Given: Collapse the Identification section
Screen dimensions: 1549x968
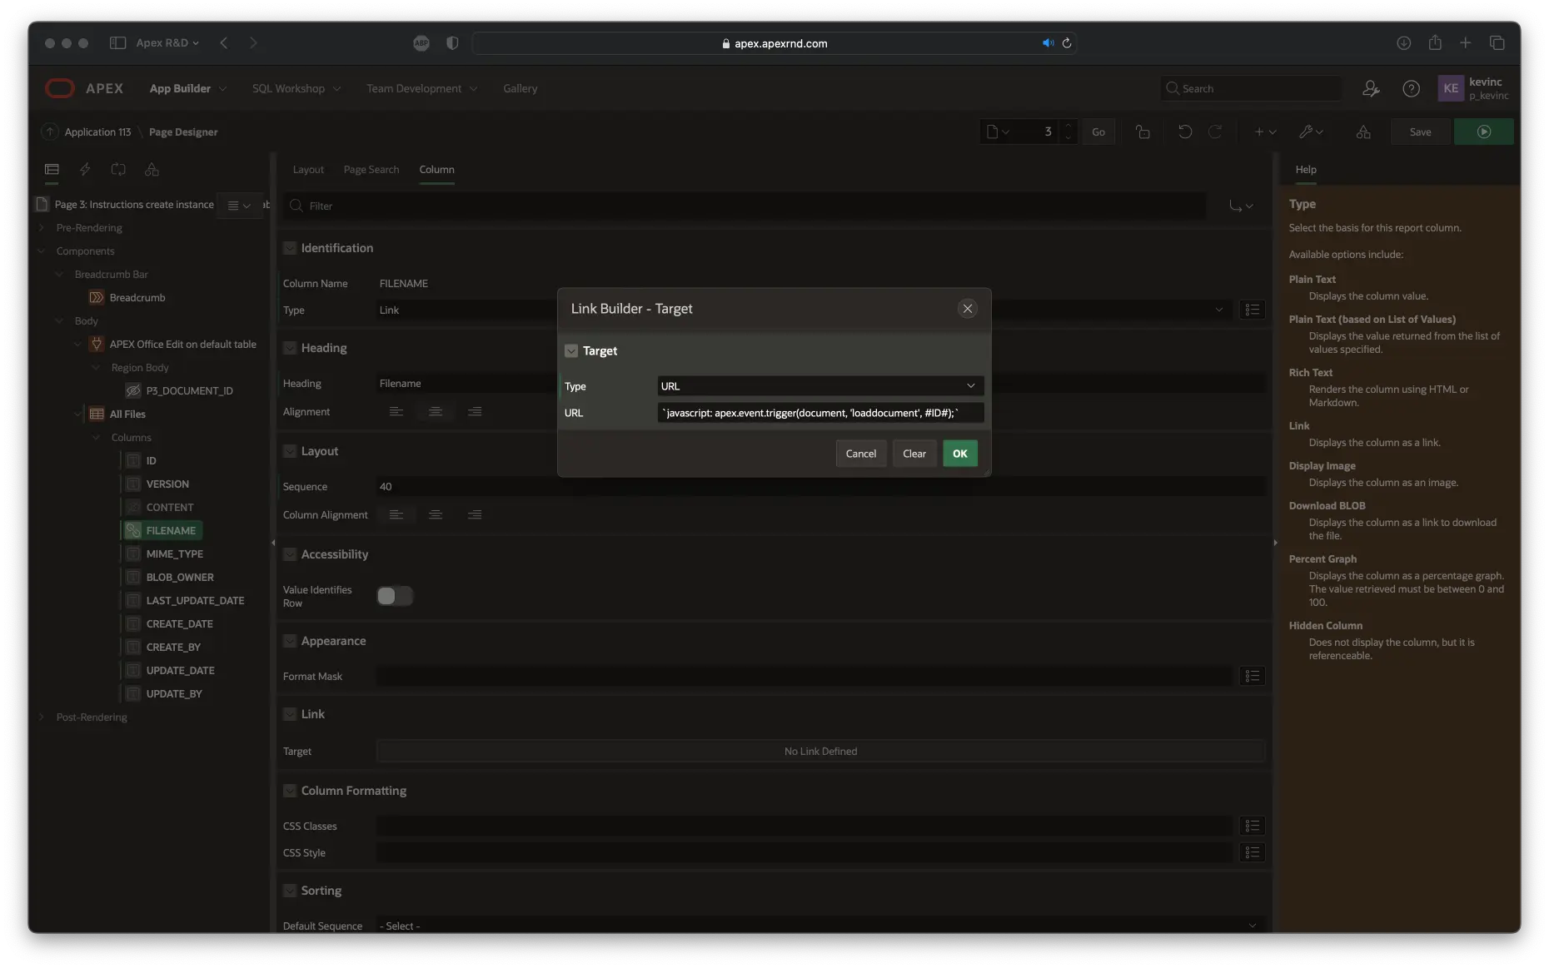Looking at the screenshot, I should click(x=290, y=248).
